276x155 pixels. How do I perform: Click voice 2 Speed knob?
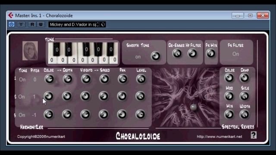point(103,96)
